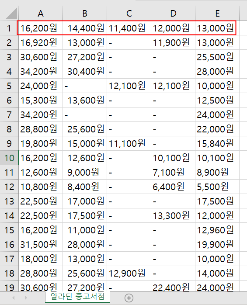Select column B header
The image size is (247, 305).
(85, 14)
